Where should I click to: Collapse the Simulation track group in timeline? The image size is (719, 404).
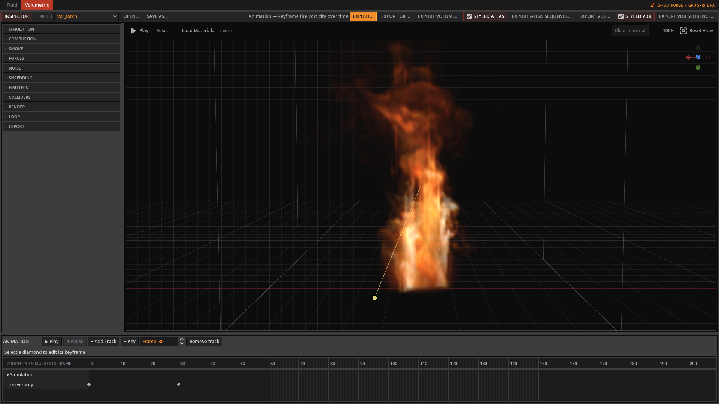(x=8, y=375)
